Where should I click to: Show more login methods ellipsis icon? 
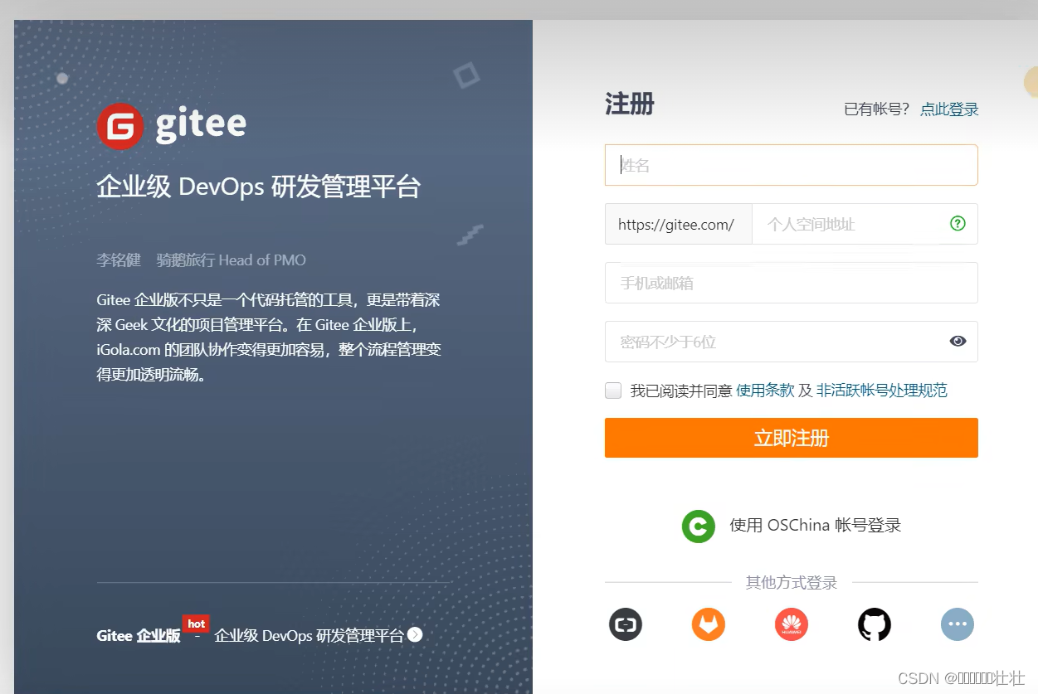click(x=958, y=624)
